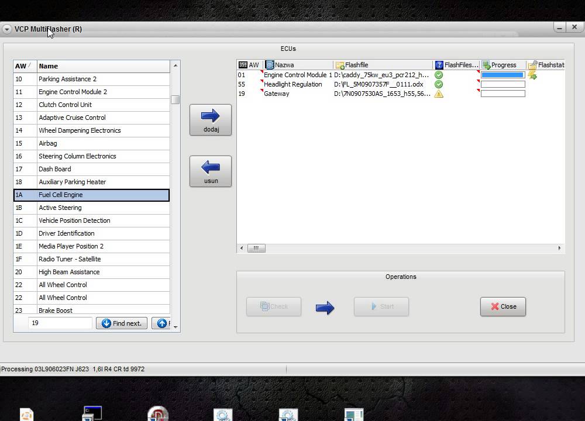
Task: Select the Fuel Cell Engine row
Action: pos(92,195)
